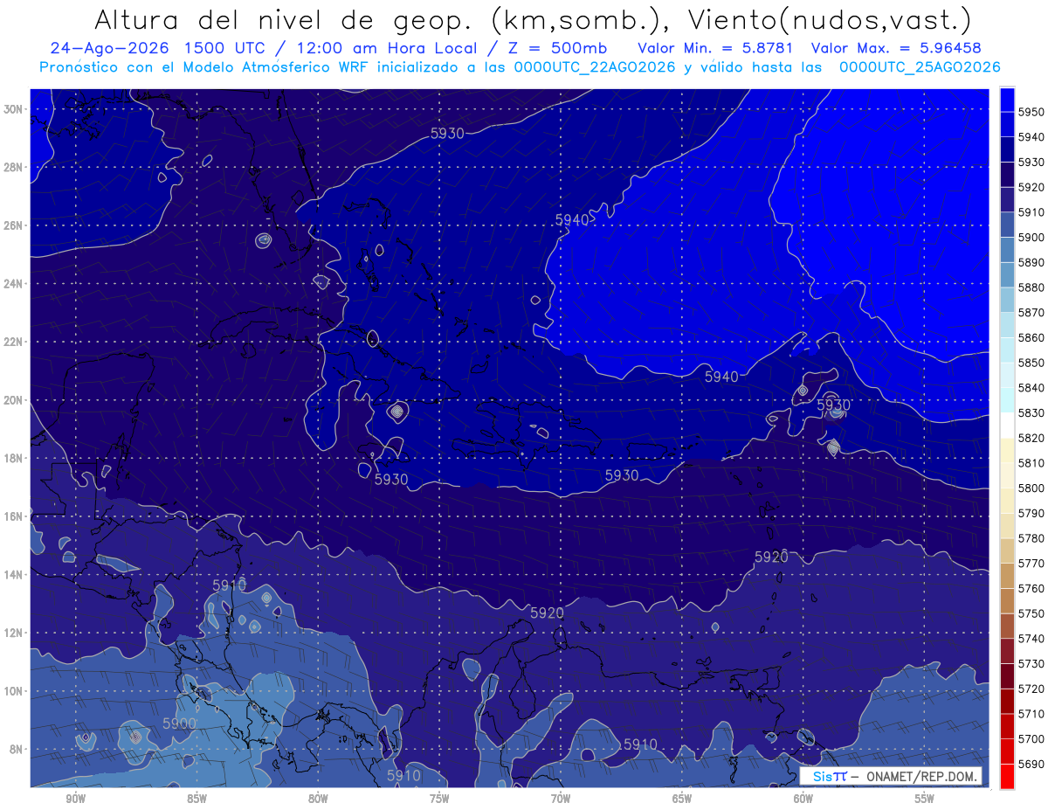
Task: Click the '60W' longitude axis label
Action: coord(803,799)
